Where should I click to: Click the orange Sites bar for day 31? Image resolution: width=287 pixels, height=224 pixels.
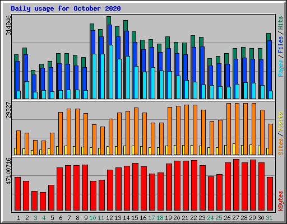(x=271, y=139)
